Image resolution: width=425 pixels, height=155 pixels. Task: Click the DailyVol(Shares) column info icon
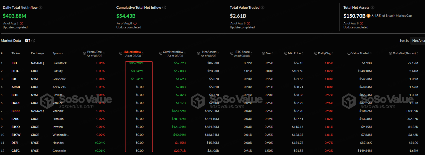(x=390, y=53)
